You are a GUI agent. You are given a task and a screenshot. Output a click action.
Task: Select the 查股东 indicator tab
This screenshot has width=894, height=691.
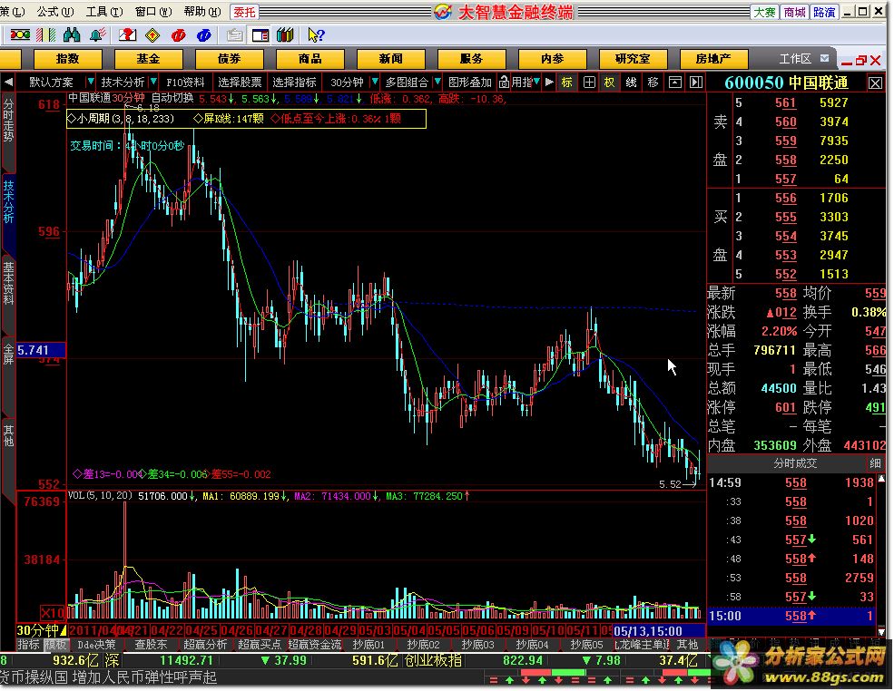pyautogui.click(x=151, y=644)
